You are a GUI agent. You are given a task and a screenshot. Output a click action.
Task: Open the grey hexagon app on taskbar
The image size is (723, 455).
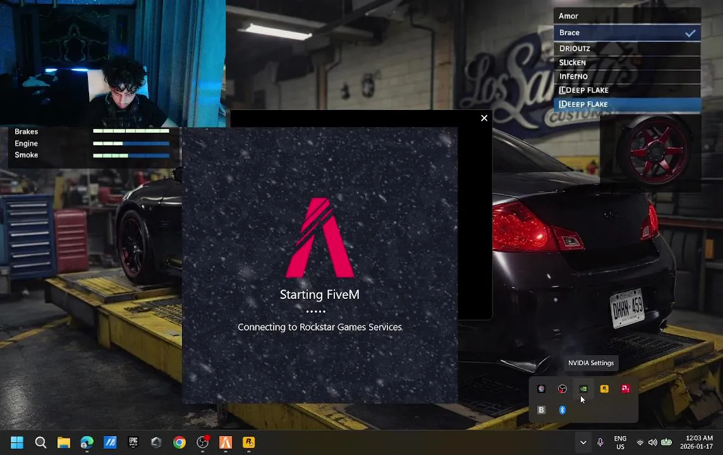(156, 442)
